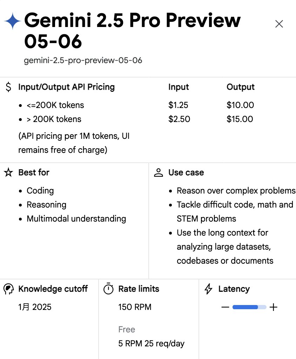Click the Free tier label
Screen dimensions: 296x359
127,330
